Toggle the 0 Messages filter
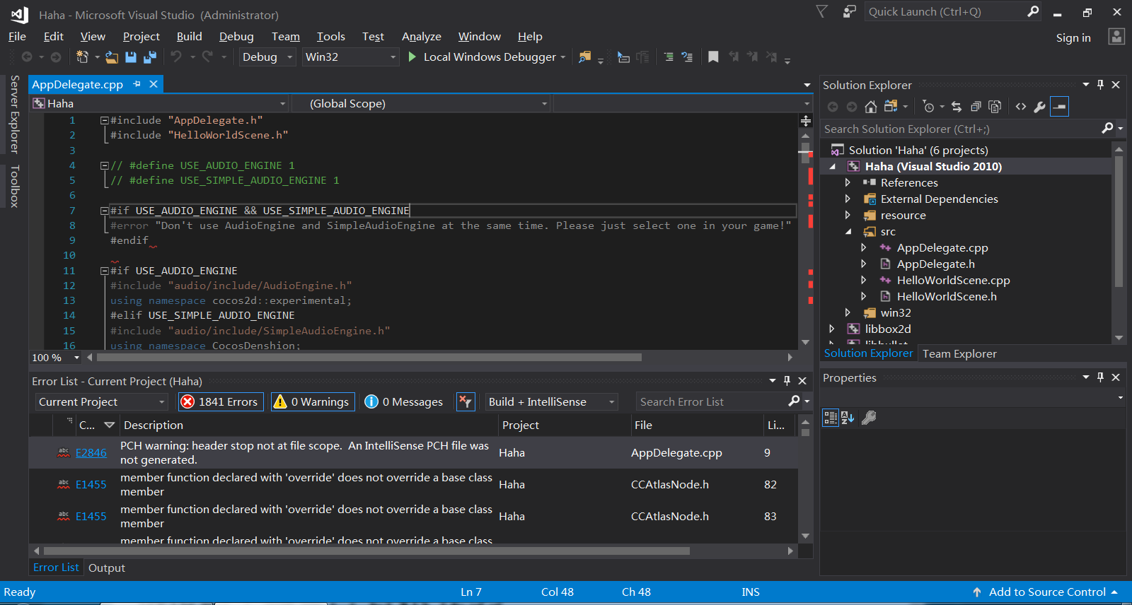The image size is (1132, 605). 404,402
